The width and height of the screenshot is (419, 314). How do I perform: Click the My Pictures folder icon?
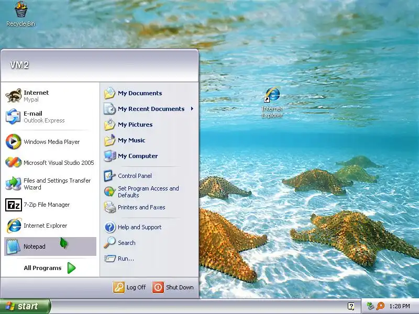click(x=109, y=125)
